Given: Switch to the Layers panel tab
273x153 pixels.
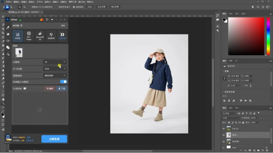Looking at the screenshot, I should point(224,108).
